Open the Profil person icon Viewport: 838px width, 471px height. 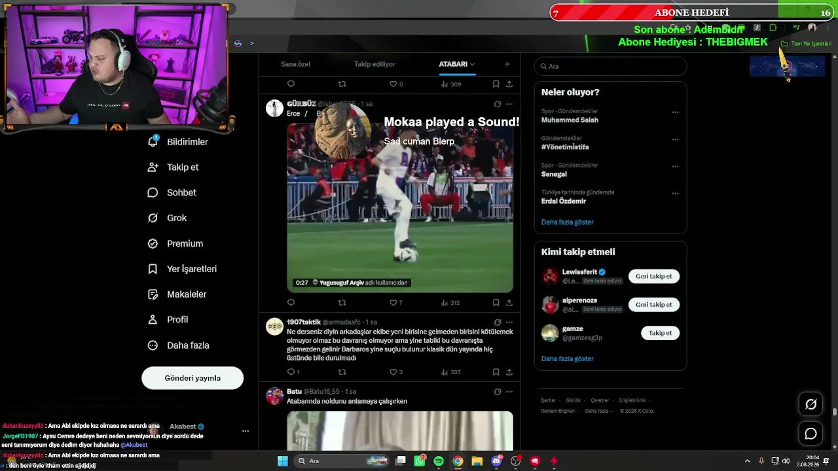click(153, 320)
